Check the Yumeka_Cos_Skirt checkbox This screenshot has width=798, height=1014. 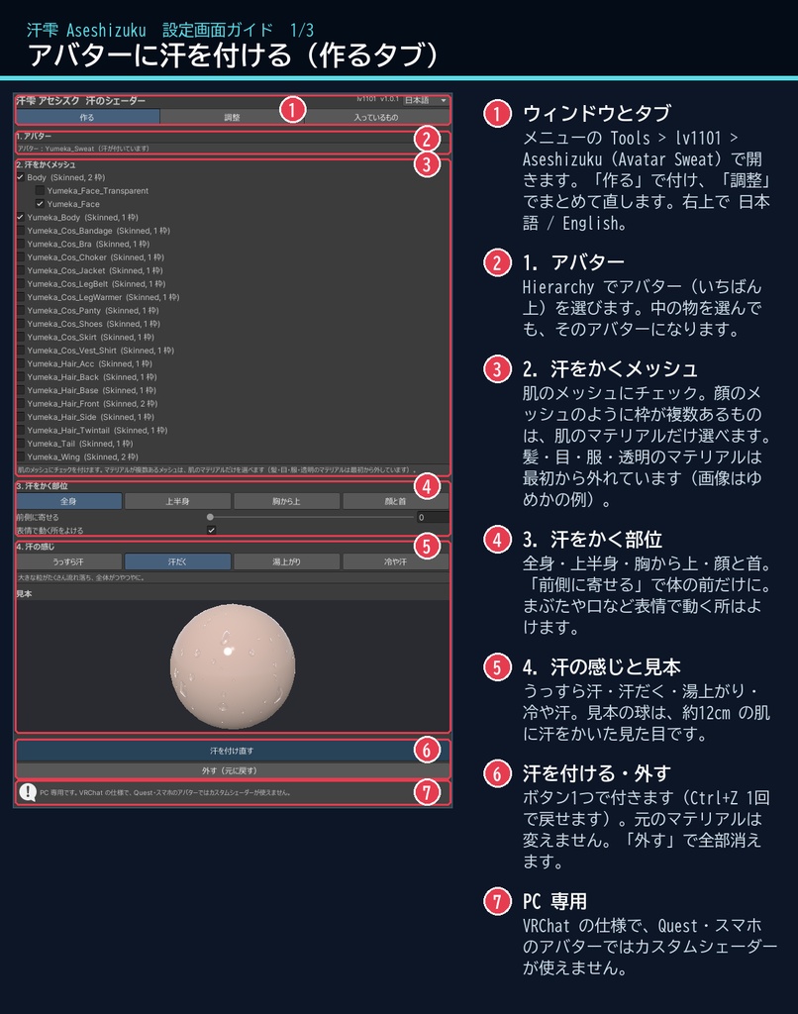click(x=21, y=337)
